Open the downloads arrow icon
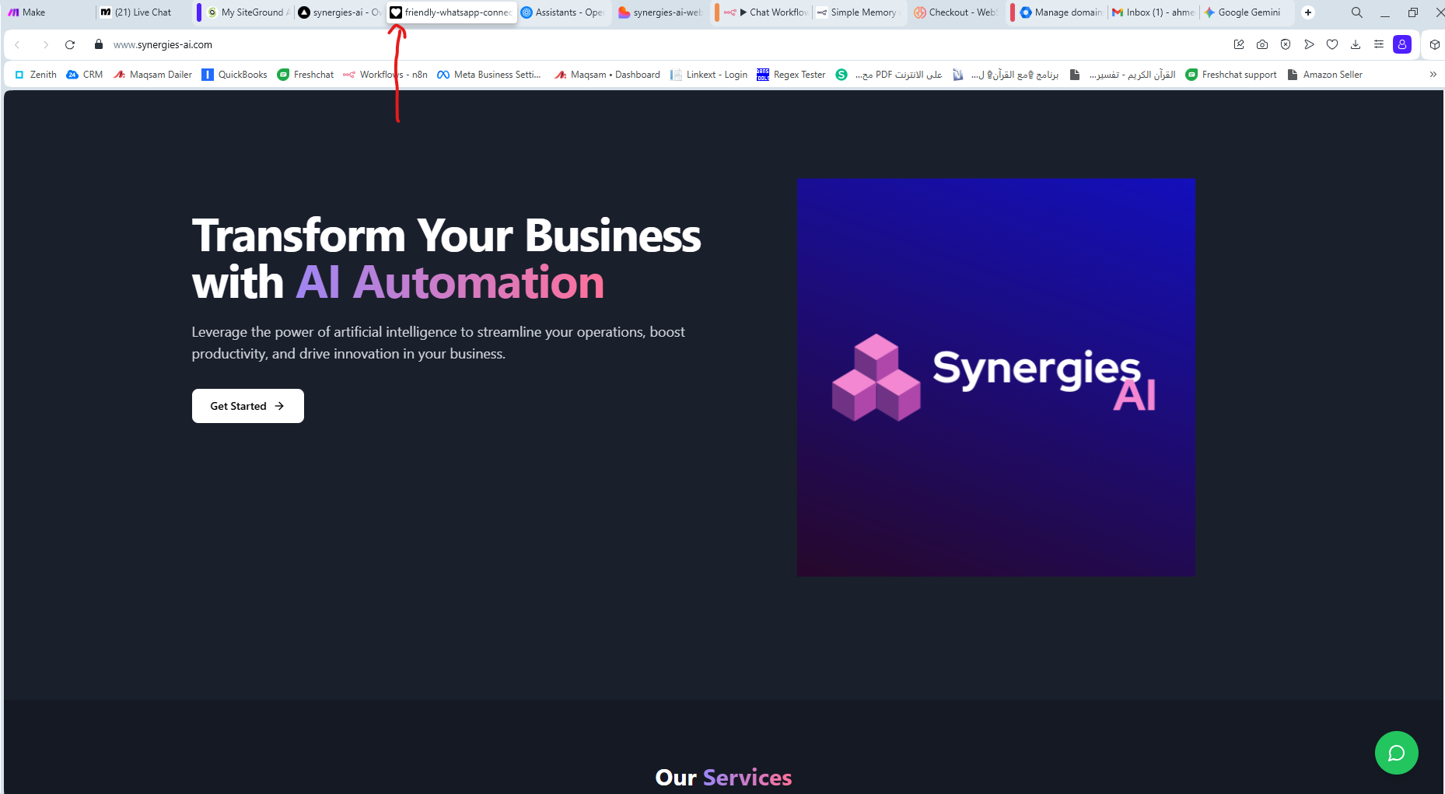Image resolution: width=1445 pixels, height=794 pixels. pyautogui.click(x=1356, y=44)
